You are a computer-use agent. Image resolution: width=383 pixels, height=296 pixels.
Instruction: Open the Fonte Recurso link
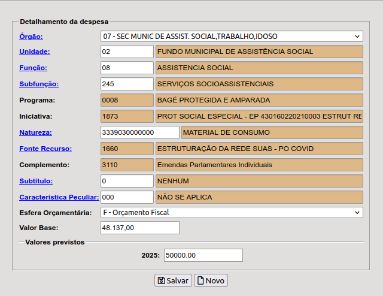pyautogui.click(x=45, y=148)
